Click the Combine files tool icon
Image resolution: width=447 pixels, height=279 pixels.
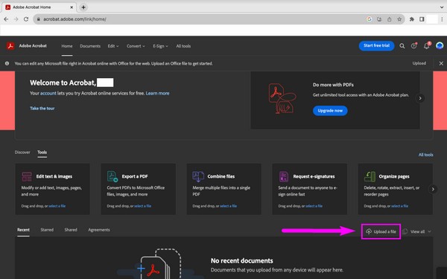point(198,176)
